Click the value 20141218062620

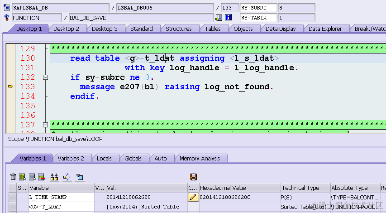point(129,197)
